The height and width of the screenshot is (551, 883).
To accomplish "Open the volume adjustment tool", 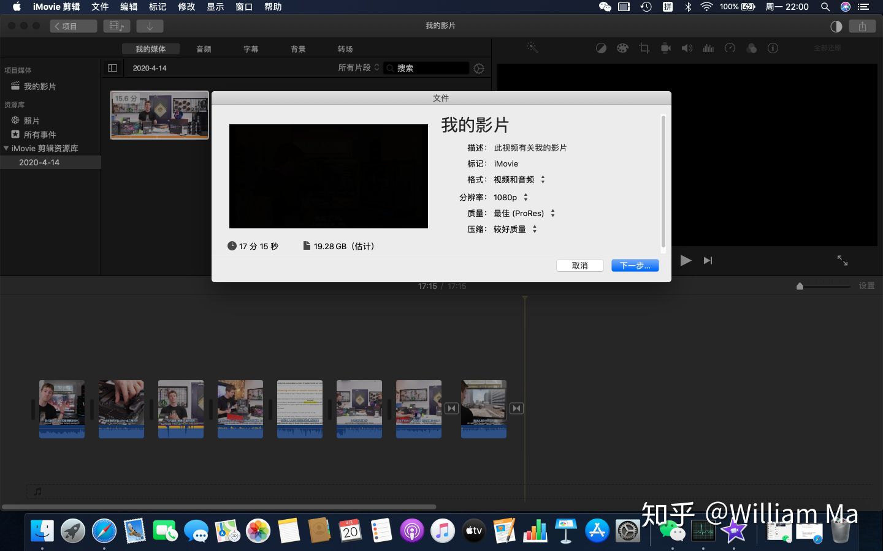I will point(687,48).
